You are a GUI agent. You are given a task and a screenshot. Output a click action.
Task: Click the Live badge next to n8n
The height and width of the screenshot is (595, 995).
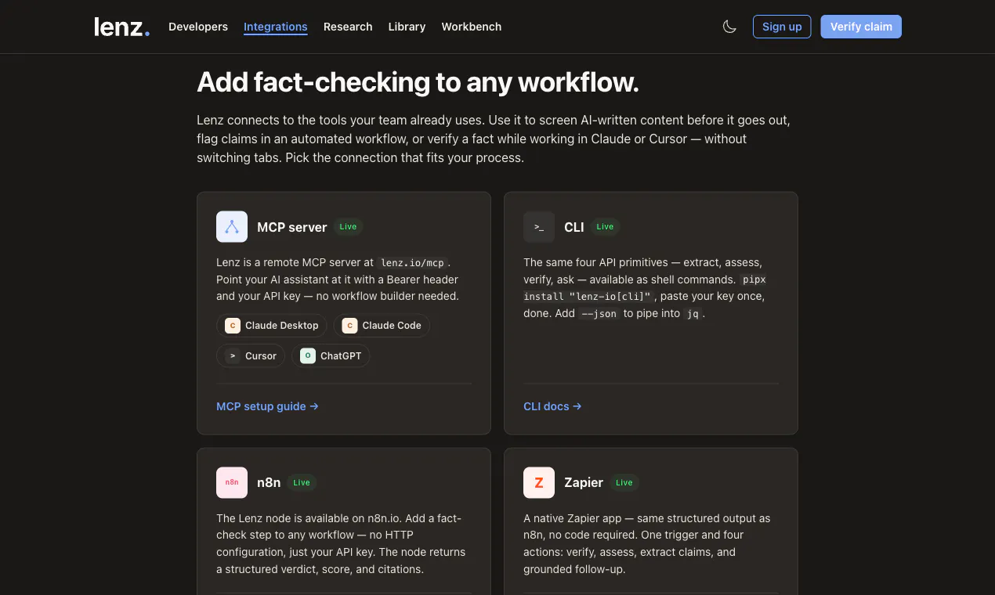pyautogui.click(x=302, y=482)
